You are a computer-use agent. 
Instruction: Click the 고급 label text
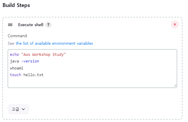[15, 109]
